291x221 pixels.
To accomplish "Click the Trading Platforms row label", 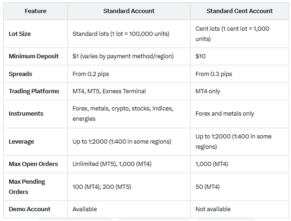I will pyautogui.click(x=34, y=91).
